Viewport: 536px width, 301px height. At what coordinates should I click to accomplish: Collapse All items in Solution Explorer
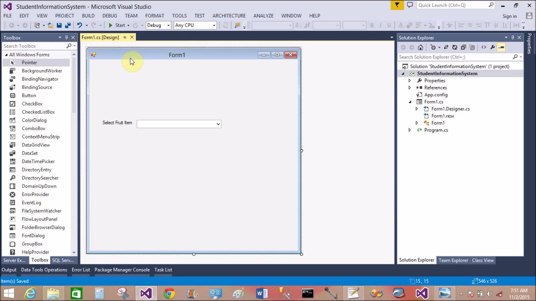point(463,47)
